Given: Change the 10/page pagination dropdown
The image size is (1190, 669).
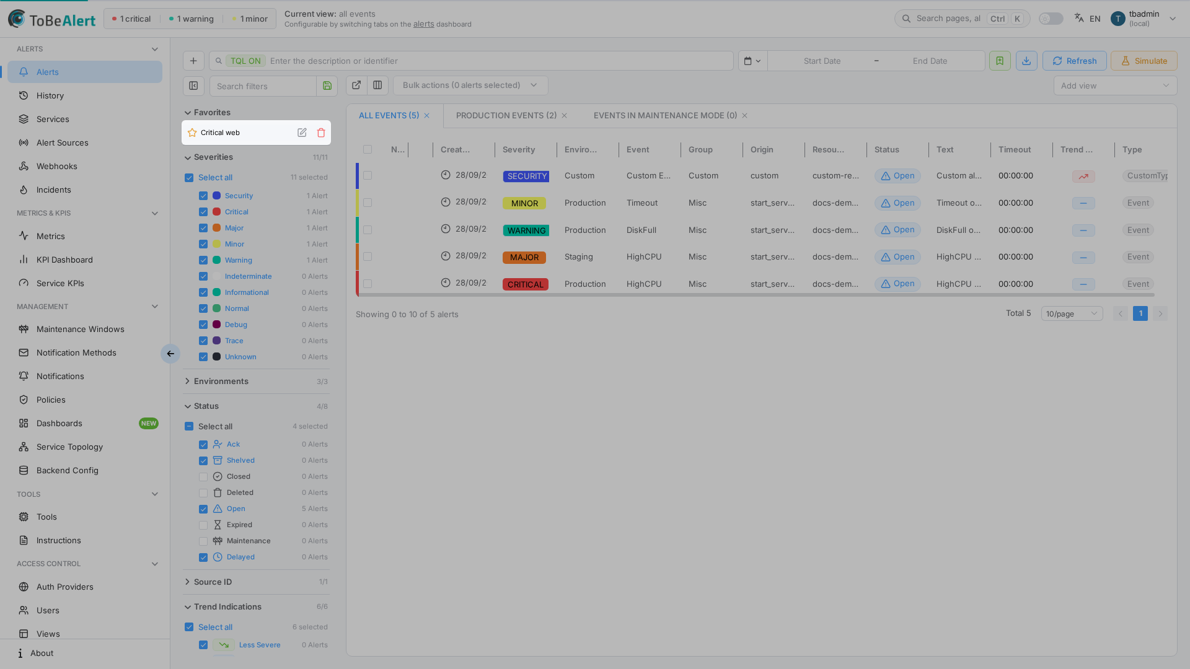Looking at the screenshot, I should point(1072,314).
